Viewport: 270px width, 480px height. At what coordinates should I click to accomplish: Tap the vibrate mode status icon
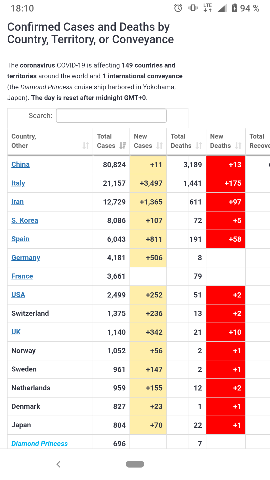click(x=193, y=8)
